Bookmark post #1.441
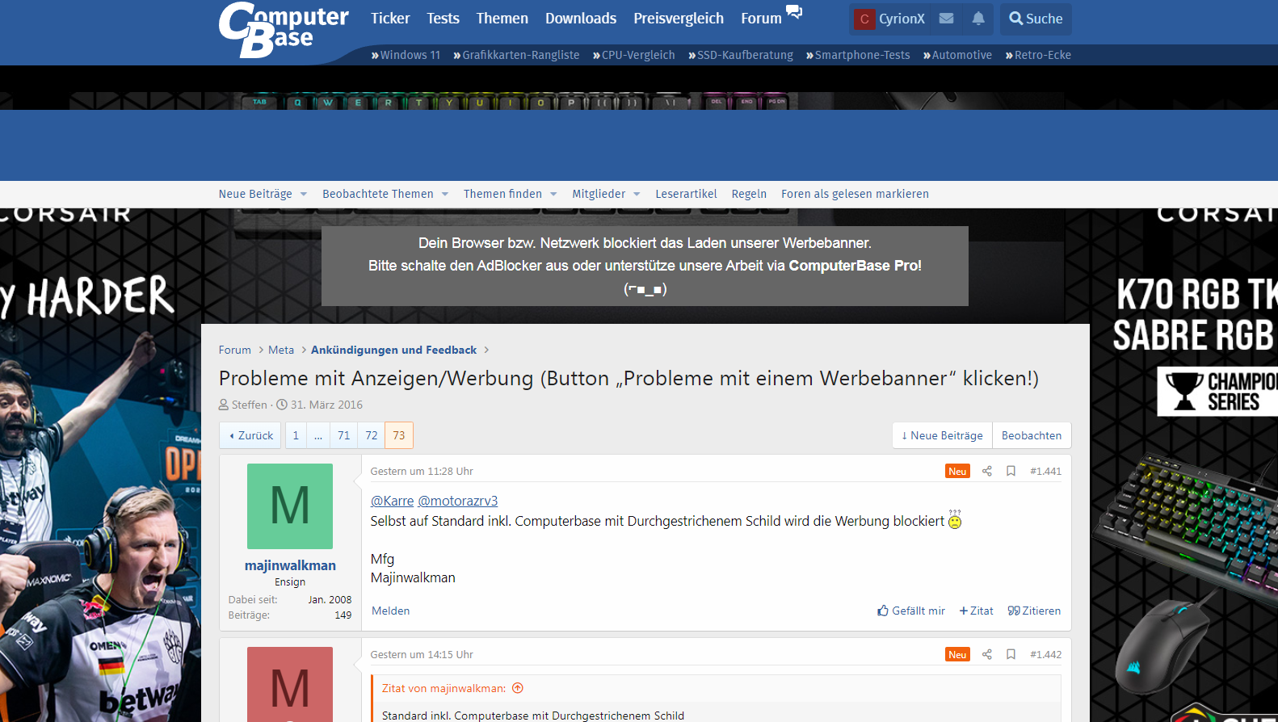The image size is (1278, 722). [x=1011, y=471]
